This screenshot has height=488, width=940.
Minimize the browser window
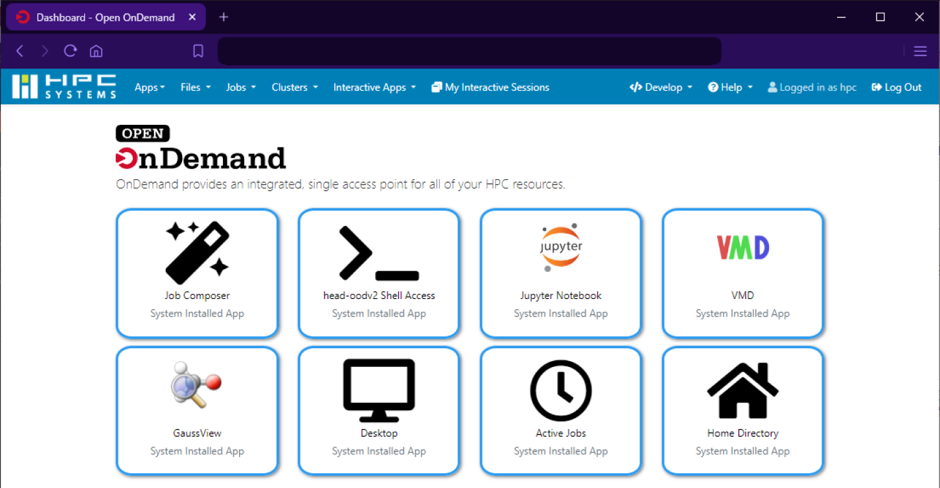click(841, 17)
